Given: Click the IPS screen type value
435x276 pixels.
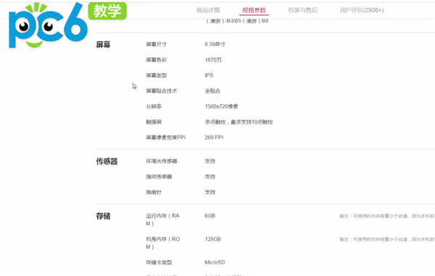Looking at the screenshot, I should [x=209, y=75].
